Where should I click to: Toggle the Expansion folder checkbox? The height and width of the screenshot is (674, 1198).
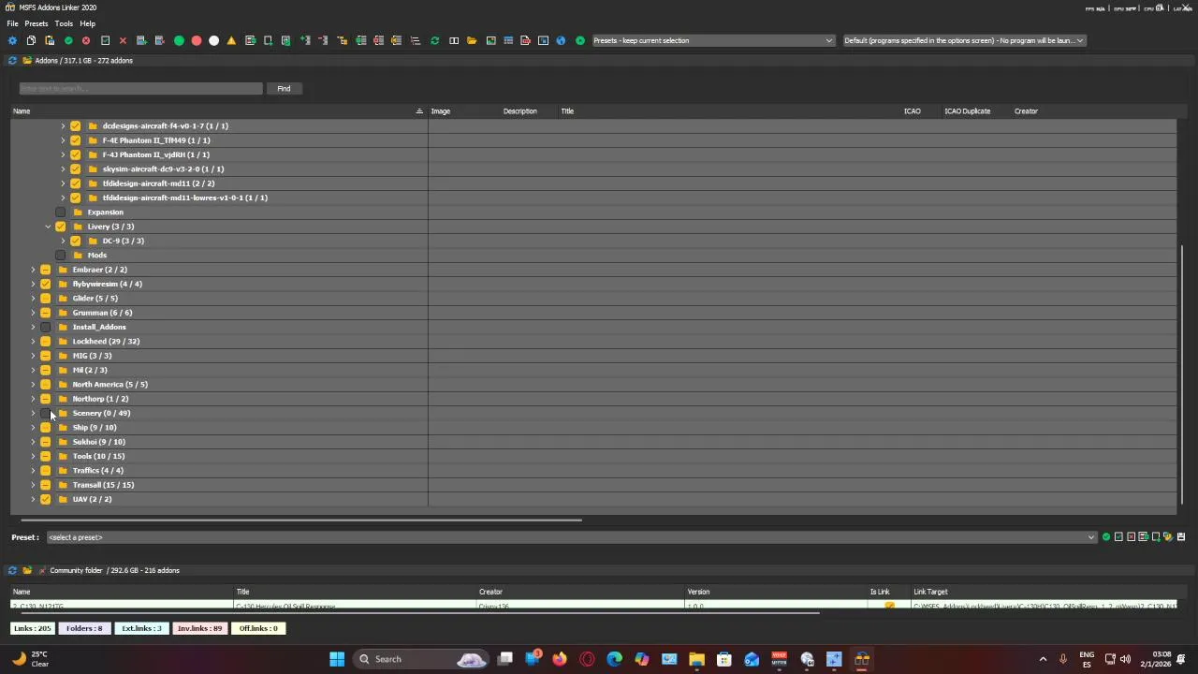[61, 212]
